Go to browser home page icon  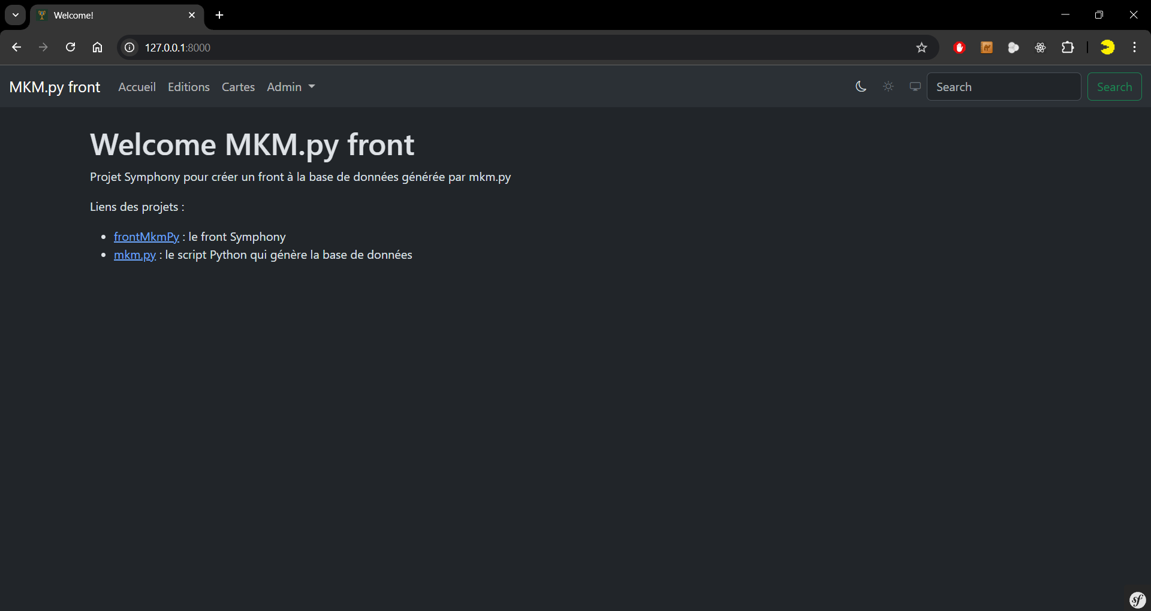[x=97, y=47]
